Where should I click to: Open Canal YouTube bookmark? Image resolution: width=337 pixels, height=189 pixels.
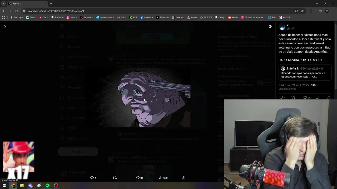tap(43, 17)
